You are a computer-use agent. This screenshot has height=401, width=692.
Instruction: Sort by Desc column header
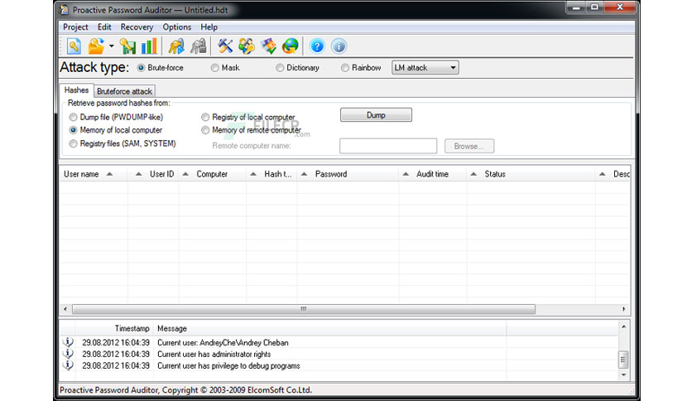(x=613, y=174)
